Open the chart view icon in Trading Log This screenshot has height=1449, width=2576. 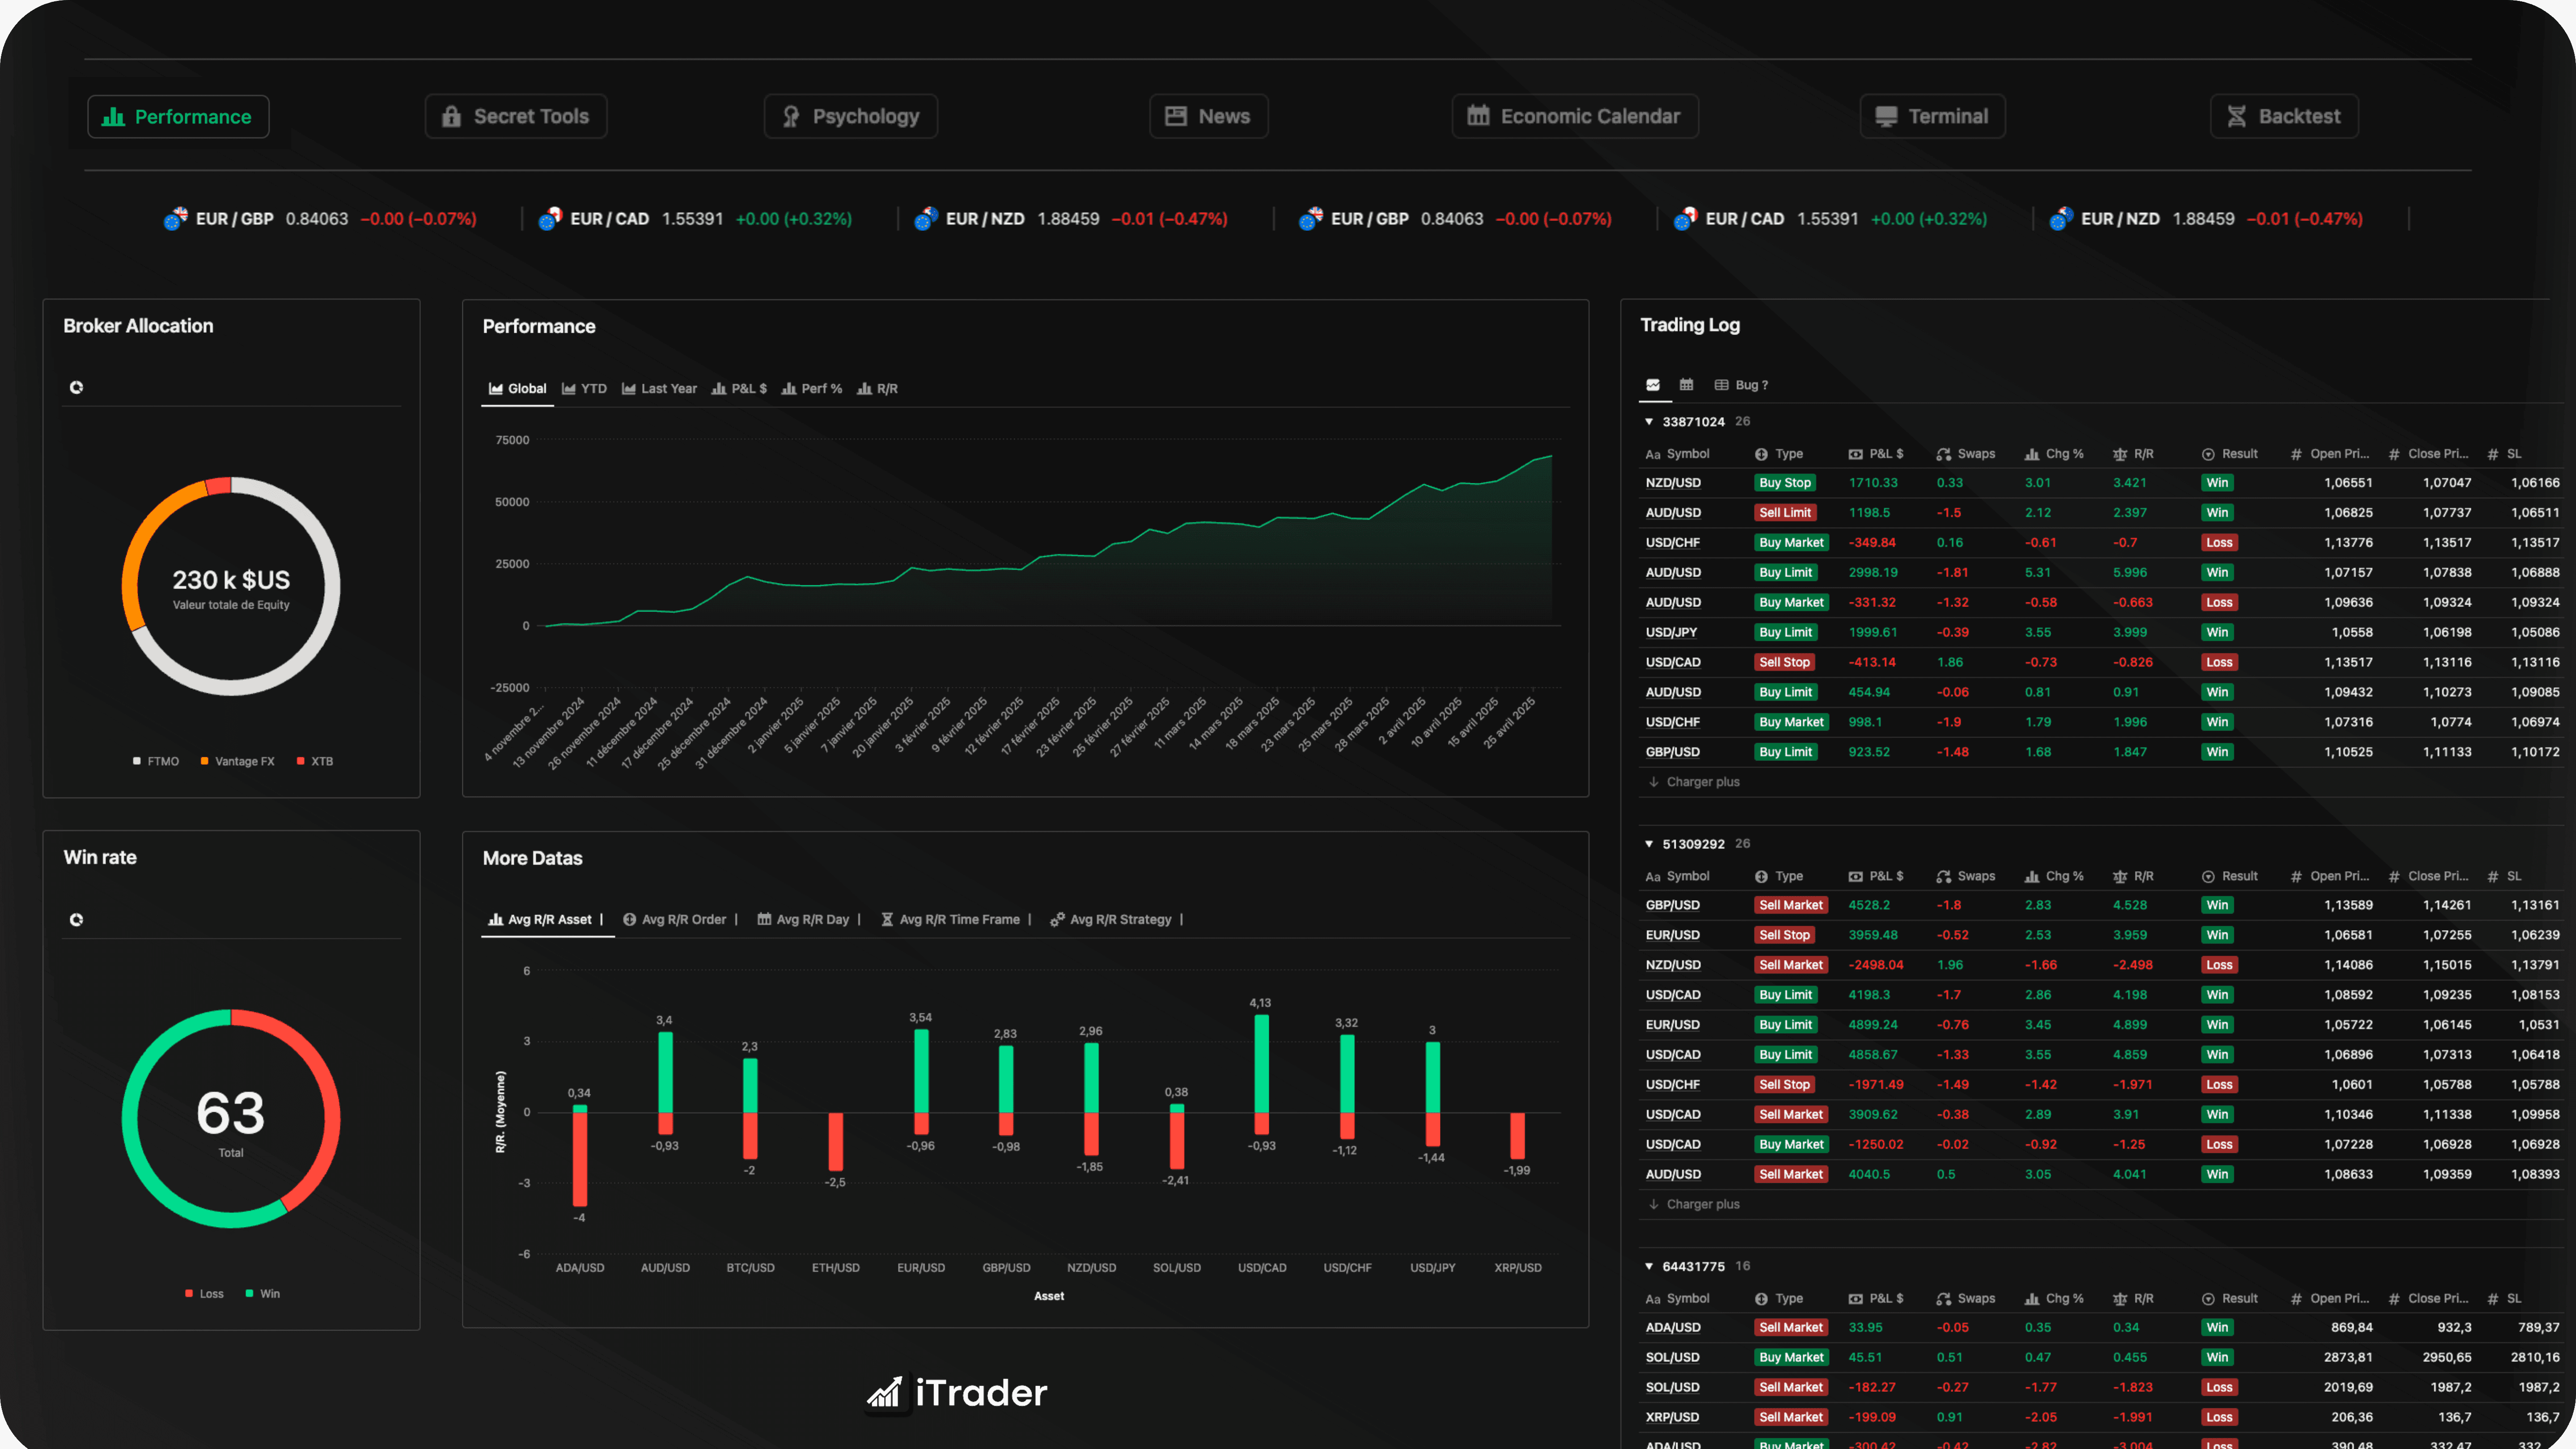tap(1653, 385)
